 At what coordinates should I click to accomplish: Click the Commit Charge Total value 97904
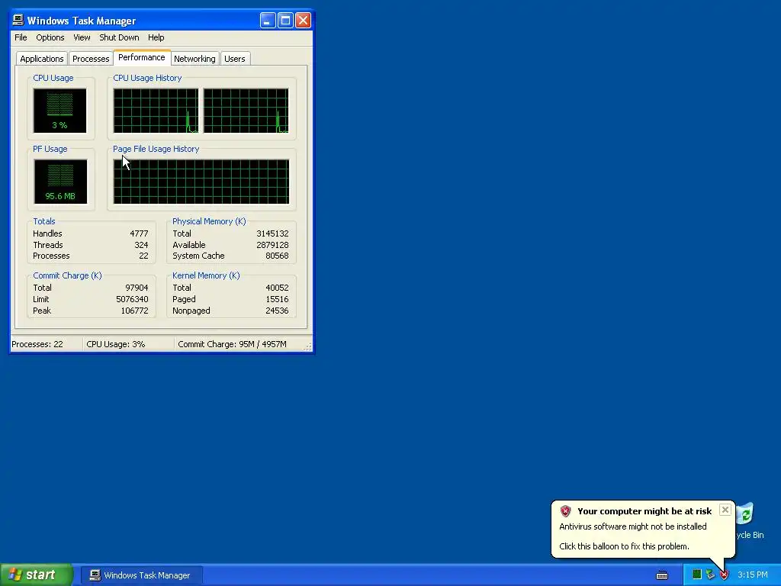tap(137, 288)
